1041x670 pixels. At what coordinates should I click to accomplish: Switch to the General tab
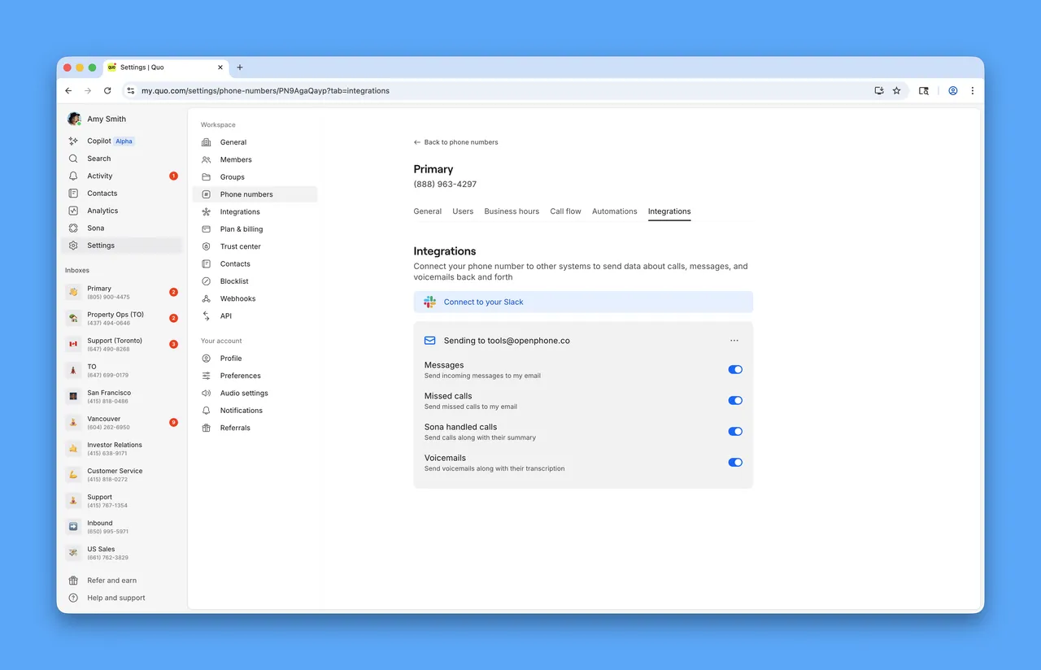click(428, 211)
